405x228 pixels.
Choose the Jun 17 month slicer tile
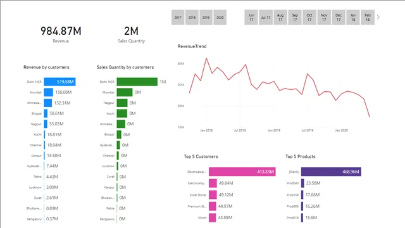point(251,17)
